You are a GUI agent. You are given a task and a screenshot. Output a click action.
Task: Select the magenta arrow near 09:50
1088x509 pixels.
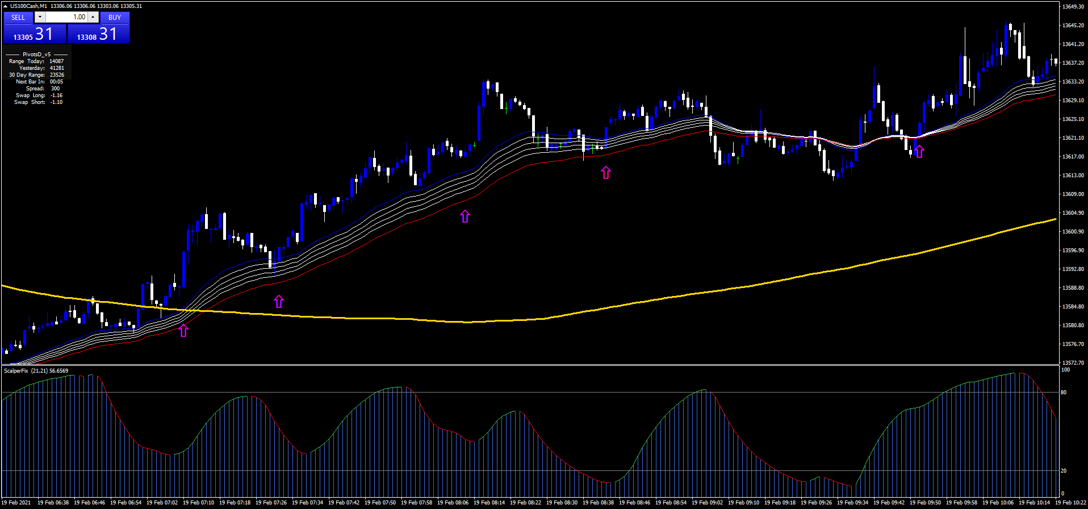click(x=919, y=152)
